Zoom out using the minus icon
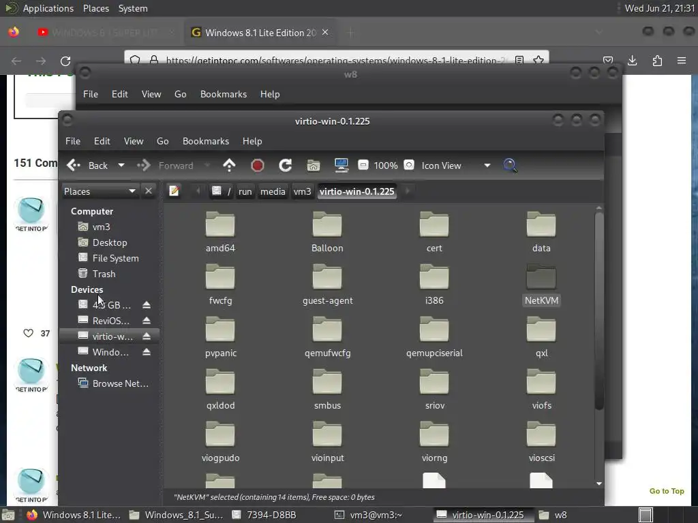This screenshot has width=698, height=523. 363,165
